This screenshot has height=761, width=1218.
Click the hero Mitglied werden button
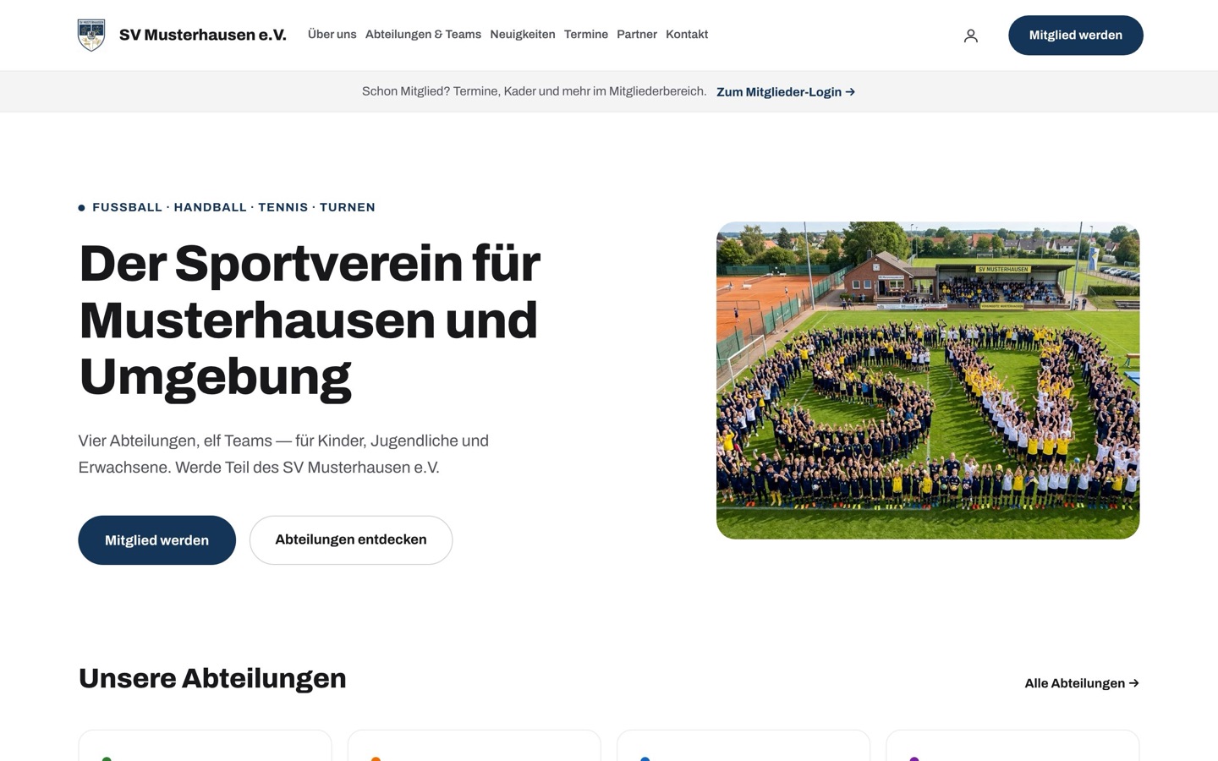click(x=156, y=540)
